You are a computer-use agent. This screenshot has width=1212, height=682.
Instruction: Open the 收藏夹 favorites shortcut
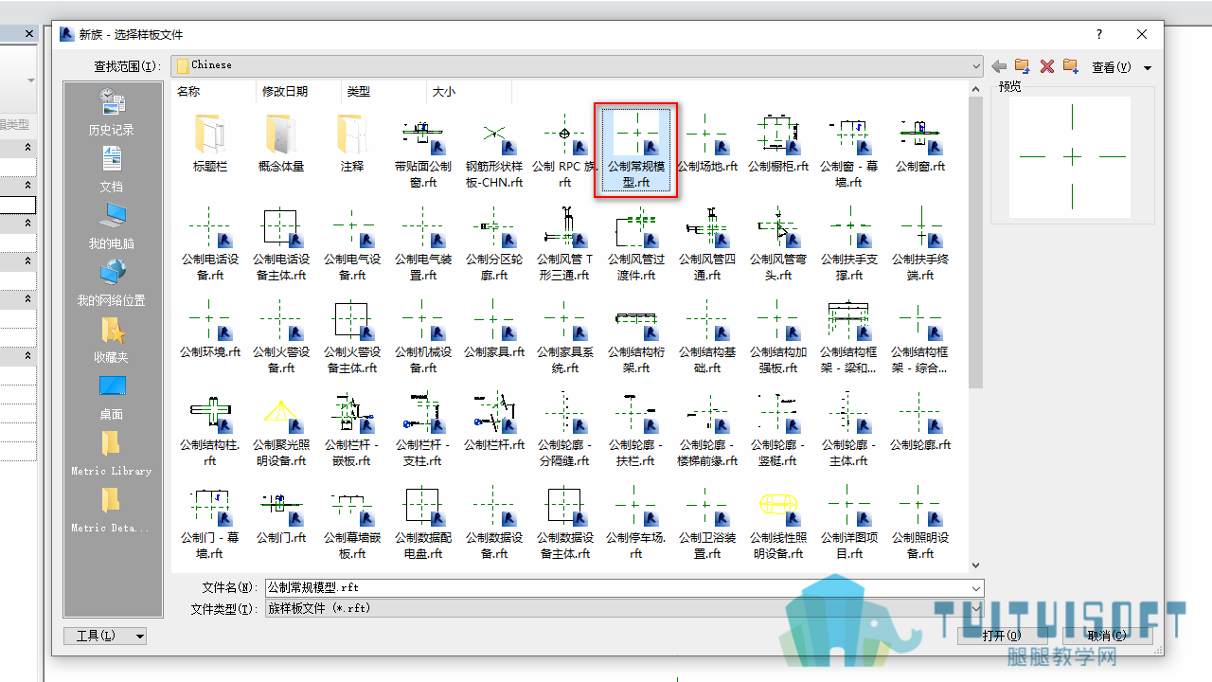(112, 339)
